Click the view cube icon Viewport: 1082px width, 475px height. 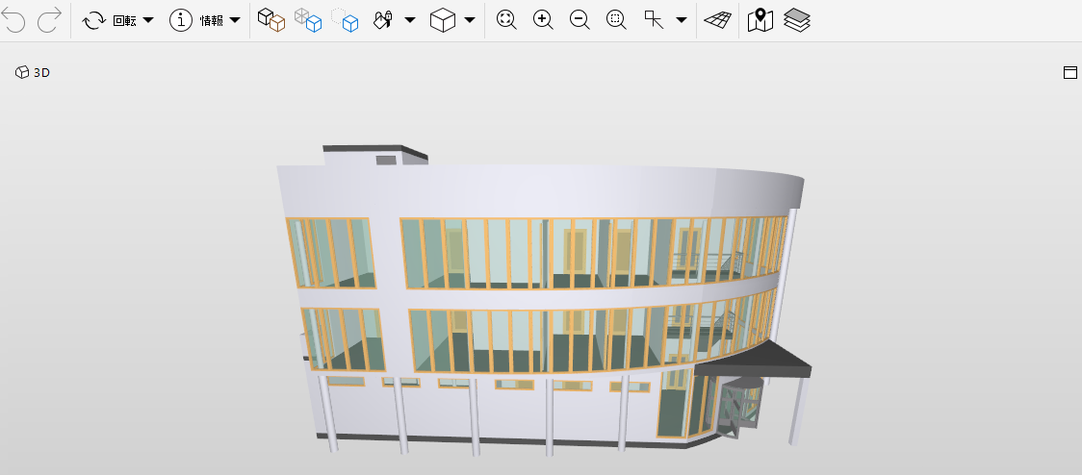tap(442, 20)
